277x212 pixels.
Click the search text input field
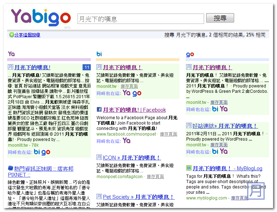tap(140, 19)
